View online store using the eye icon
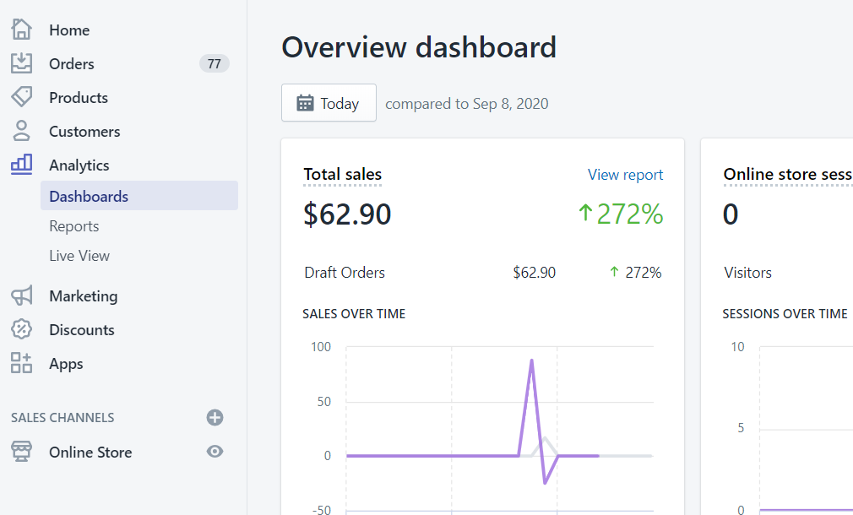 (x=215, y=452)
